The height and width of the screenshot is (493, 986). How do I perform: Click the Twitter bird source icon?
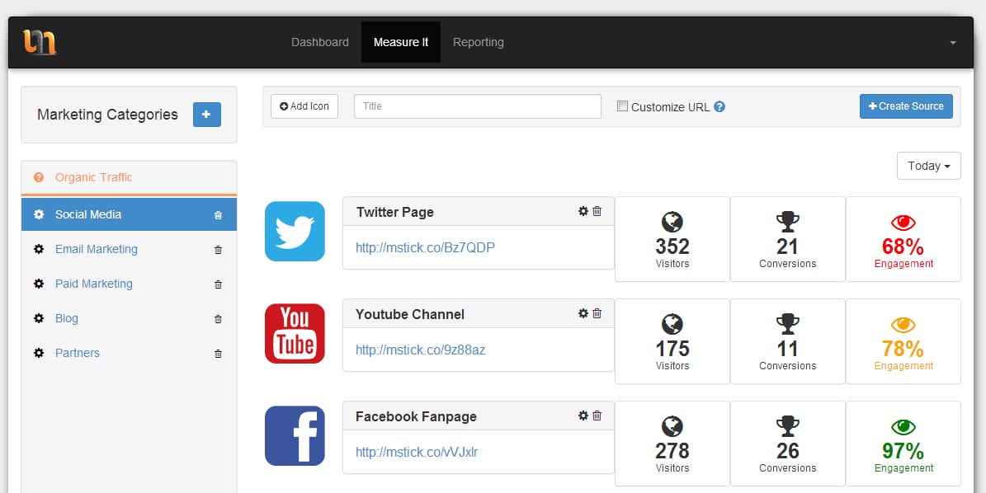click(x=295, y=231)
